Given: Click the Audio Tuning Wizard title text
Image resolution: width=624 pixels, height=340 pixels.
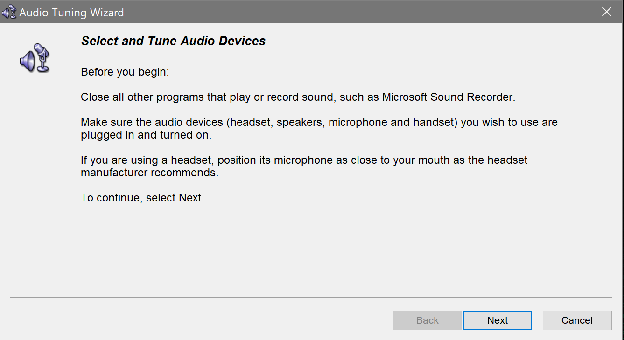Looking at the screenshot, I should pos(71,12).
